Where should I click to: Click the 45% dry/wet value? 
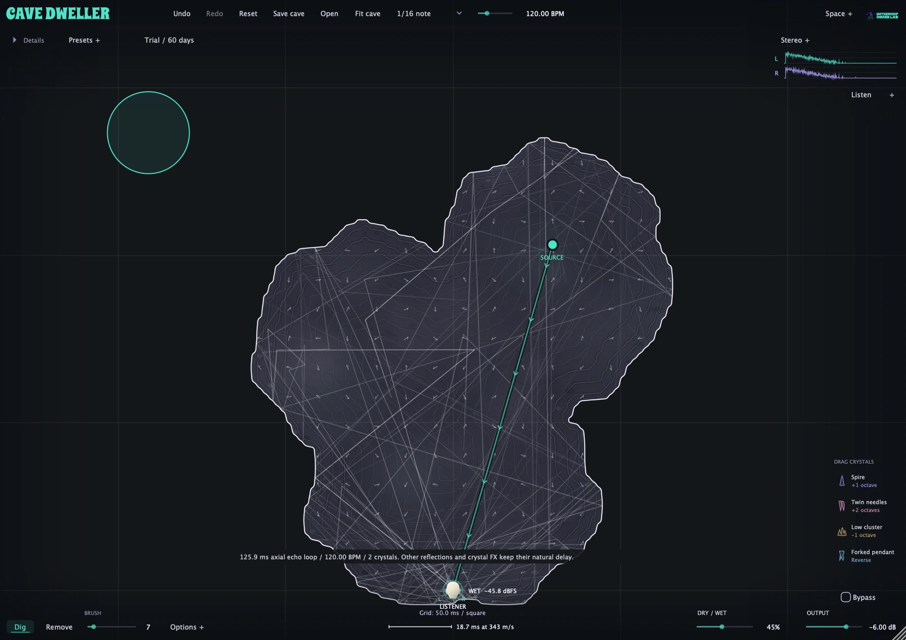[x=773, y=627]
